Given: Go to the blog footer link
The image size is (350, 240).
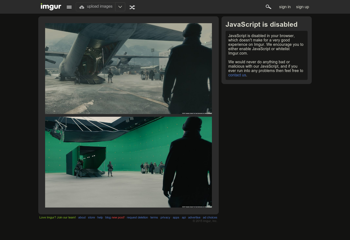Looking at the screenshot, I should click(108, 217).
